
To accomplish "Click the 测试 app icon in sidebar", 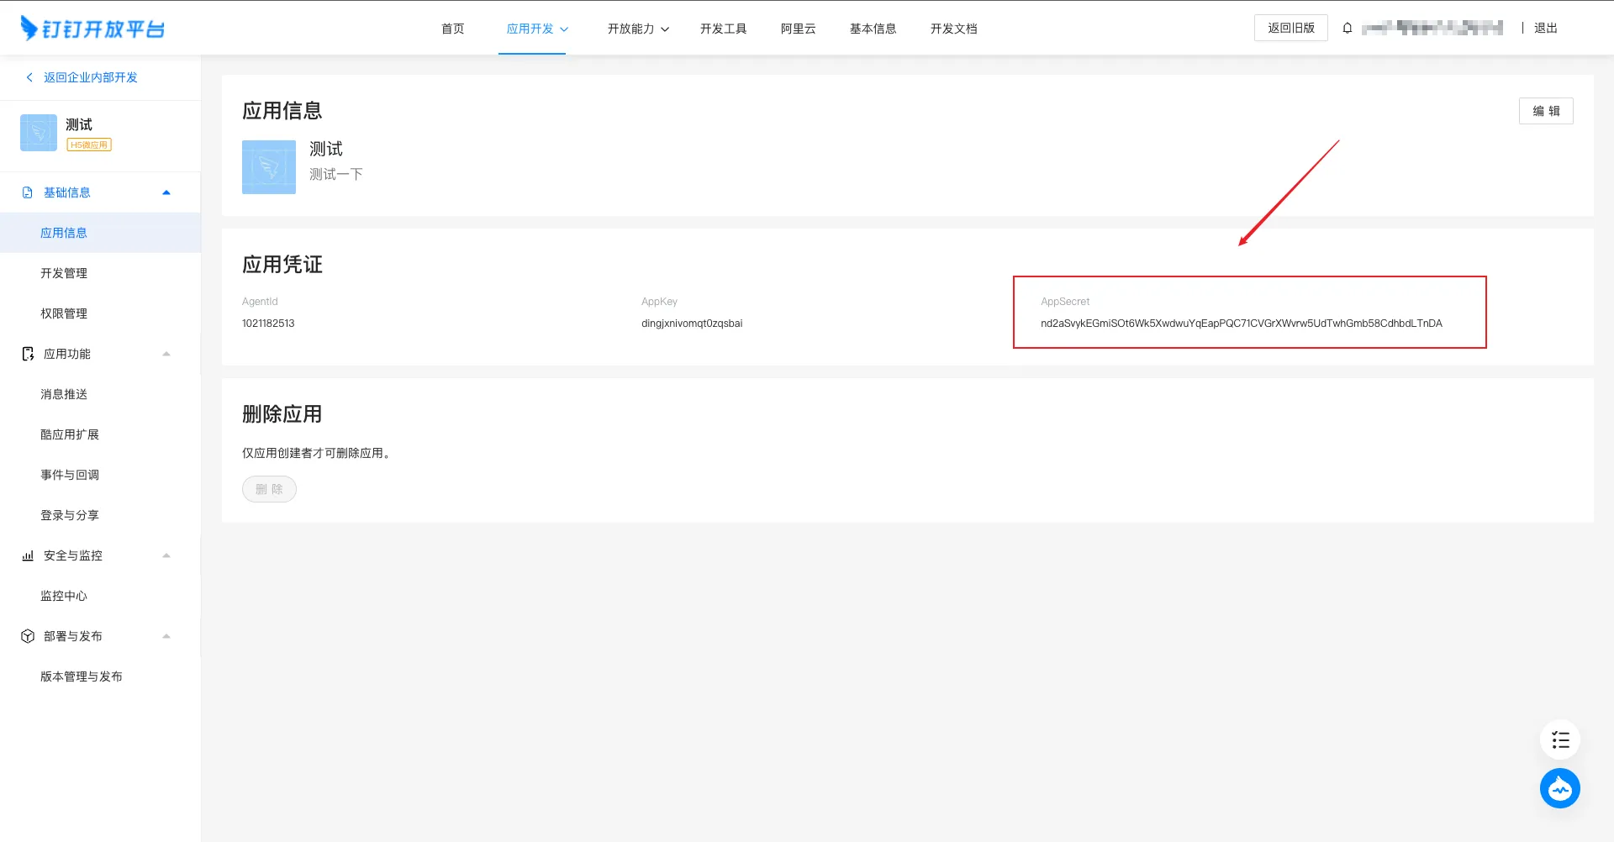I will click(39, 133).
